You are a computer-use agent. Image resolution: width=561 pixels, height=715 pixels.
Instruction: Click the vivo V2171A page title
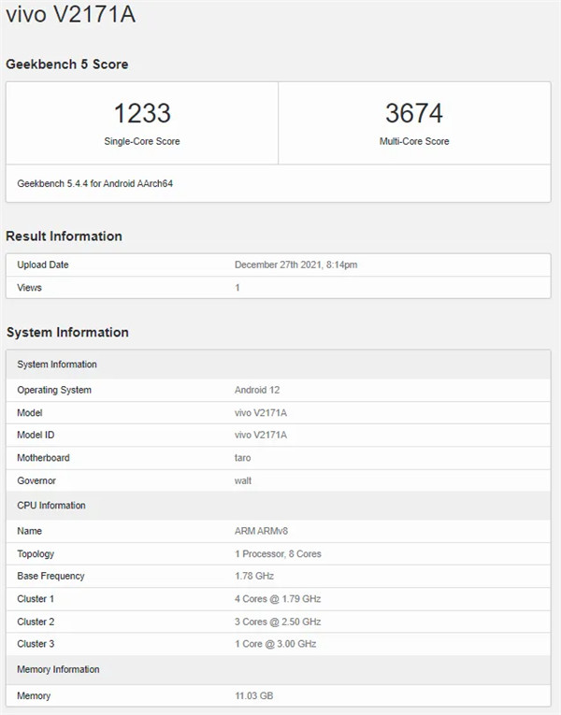(71, 17)
